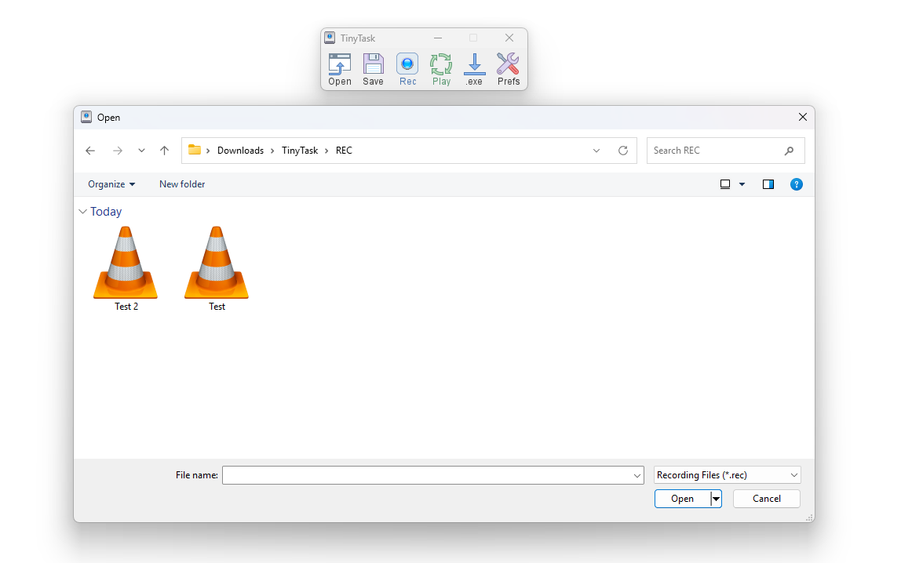
Task: Click the TinyTask Open toolbar icon
Action: (340, 70)
